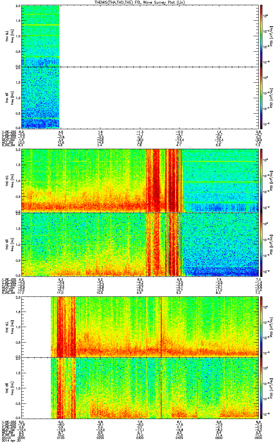Click the PSD color bar beside THD B∥
Viewport: 276px width, 443px height.
261,244
